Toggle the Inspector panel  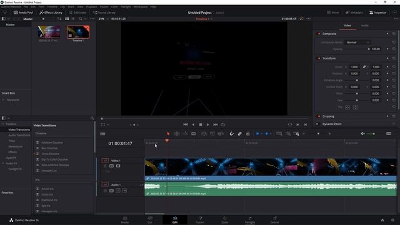377,12
